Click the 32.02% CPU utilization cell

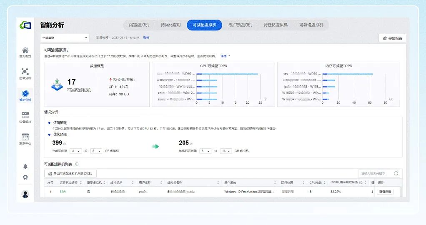point(336,192)
